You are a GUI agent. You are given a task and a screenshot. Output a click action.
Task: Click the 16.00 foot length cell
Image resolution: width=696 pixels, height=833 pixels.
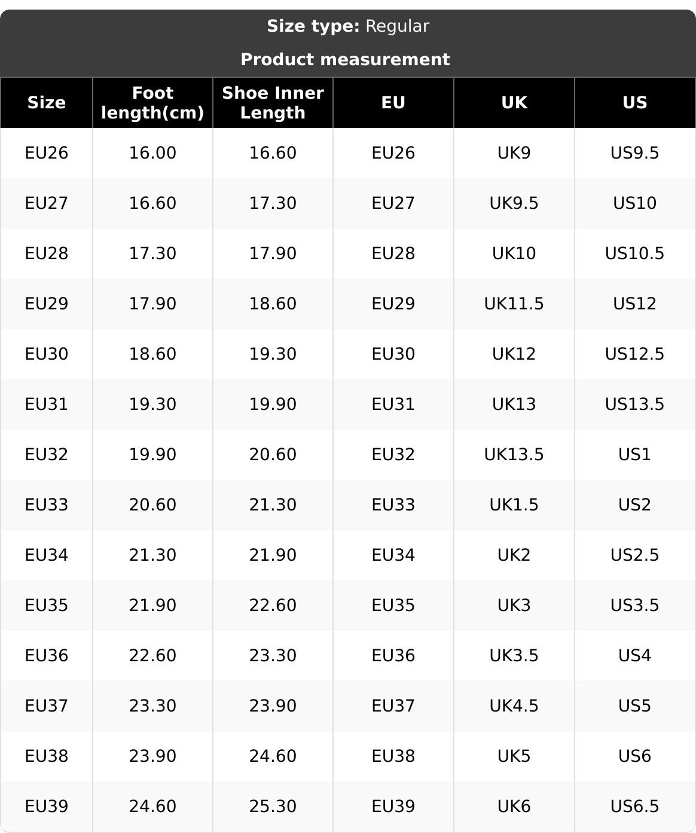tap(152, 153)
